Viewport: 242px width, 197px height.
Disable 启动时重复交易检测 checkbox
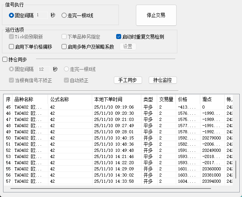119,37
